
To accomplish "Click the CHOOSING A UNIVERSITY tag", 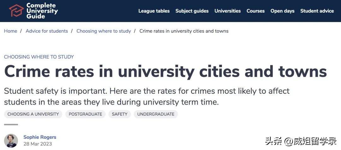I will tap(33, 114).
